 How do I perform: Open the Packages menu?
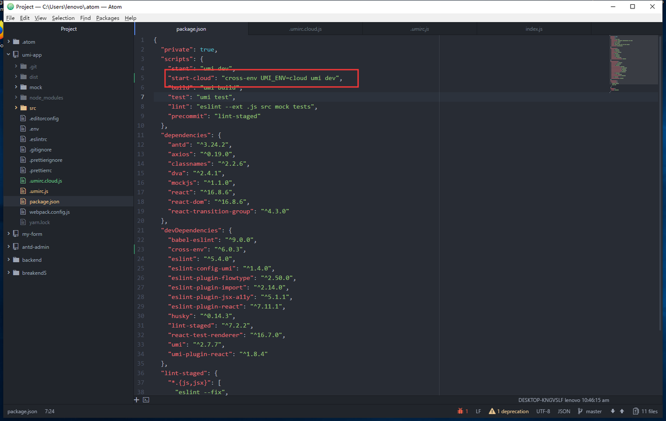coord(107,18)
